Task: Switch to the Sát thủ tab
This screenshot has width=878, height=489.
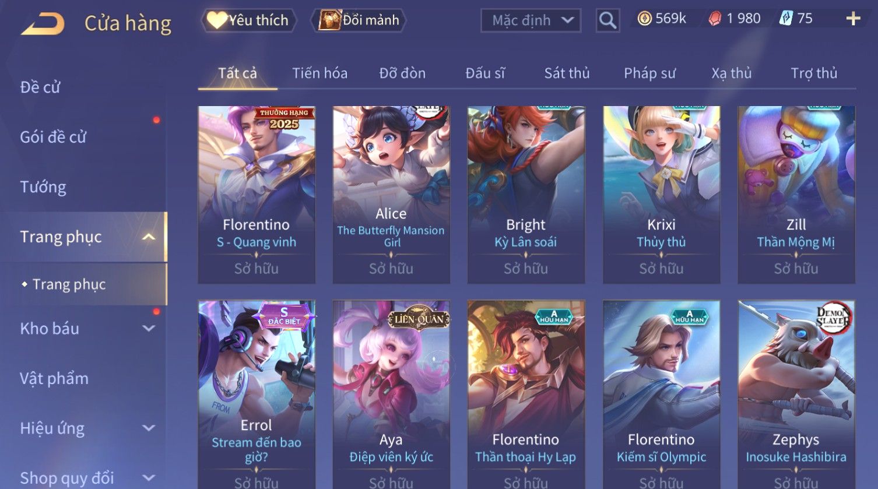Action: [567, 73]
